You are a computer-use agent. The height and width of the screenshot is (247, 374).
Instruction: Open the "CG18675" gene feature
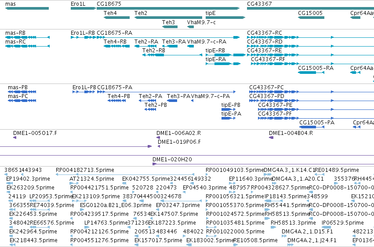click(x=168, y=8)
